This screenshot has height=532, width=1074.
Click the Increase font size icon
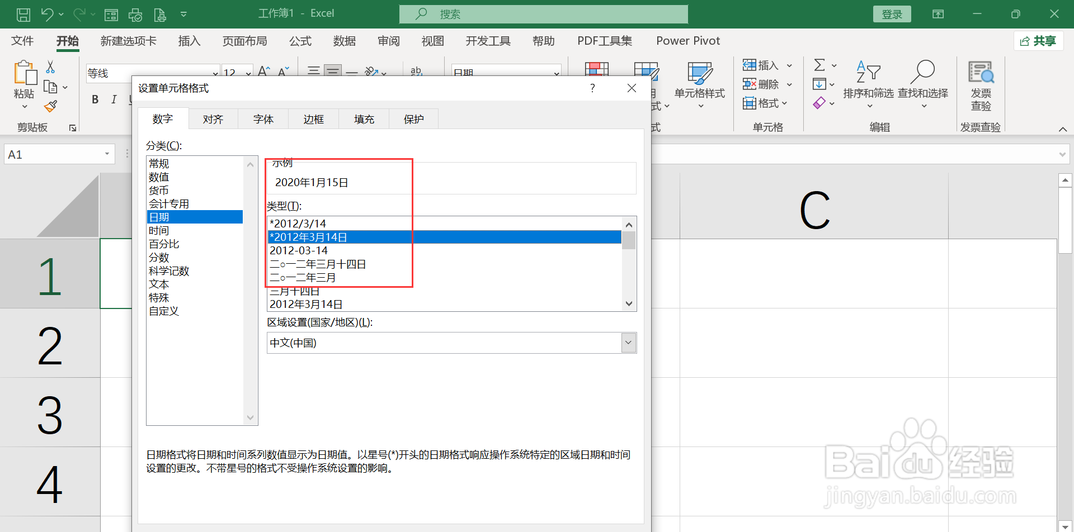coord(263,70)
